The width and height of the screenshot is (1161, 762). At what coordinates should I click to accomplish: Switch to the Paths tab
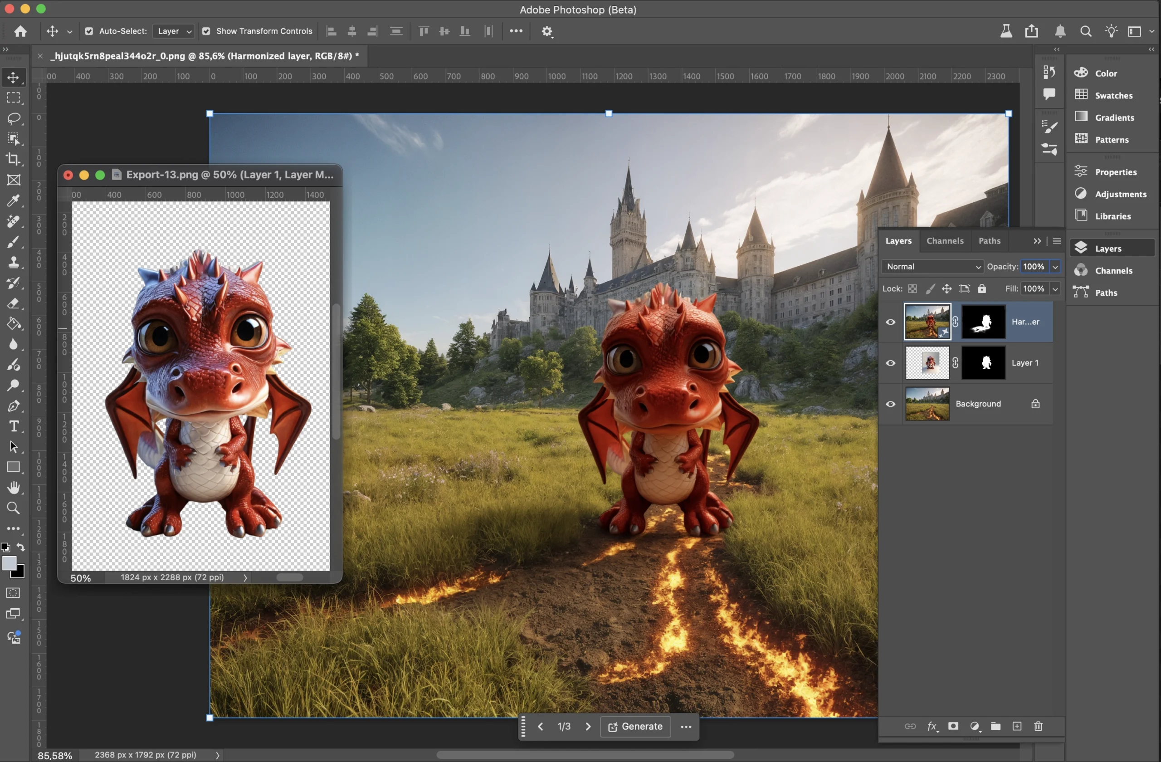[989, 241]
